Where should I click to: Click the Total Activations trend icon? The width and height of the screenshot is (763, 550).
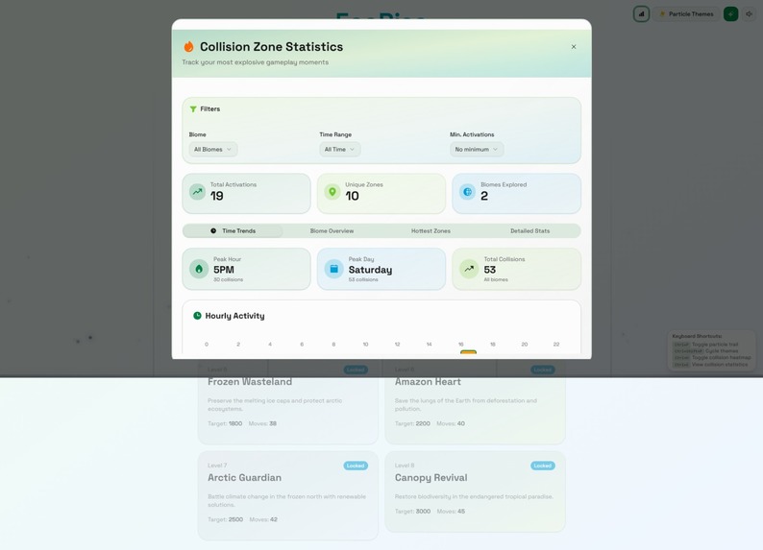[198, 192]
